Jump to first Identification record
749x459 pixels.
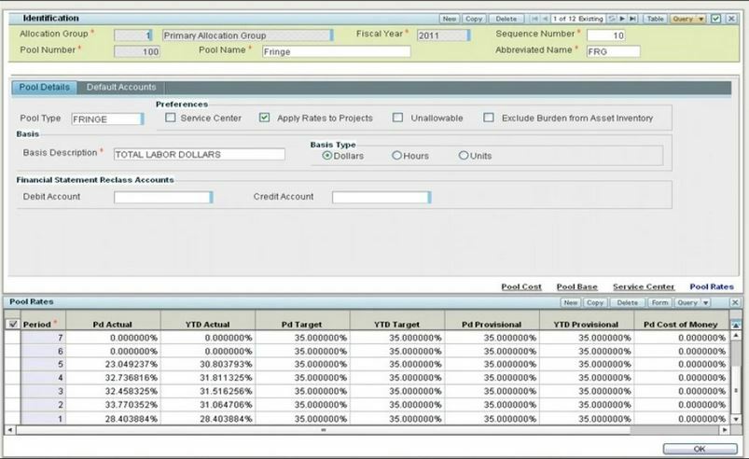coord(534,19)
